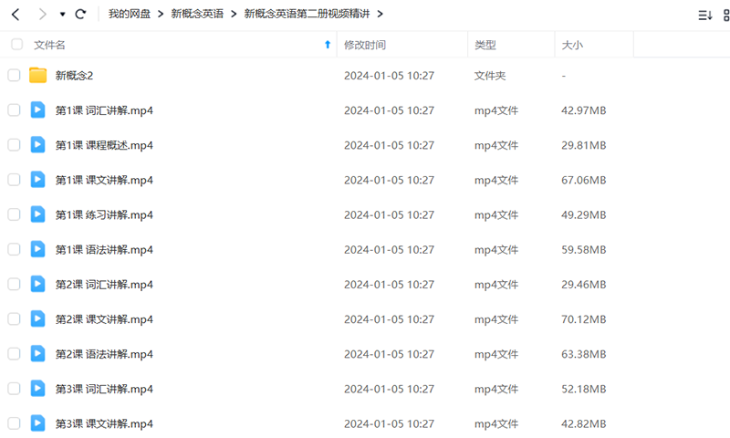Click video icon of 第3课 词汇讲解.mp4
This screenshot has width=730, height=438.
click(x=37, y=389)
